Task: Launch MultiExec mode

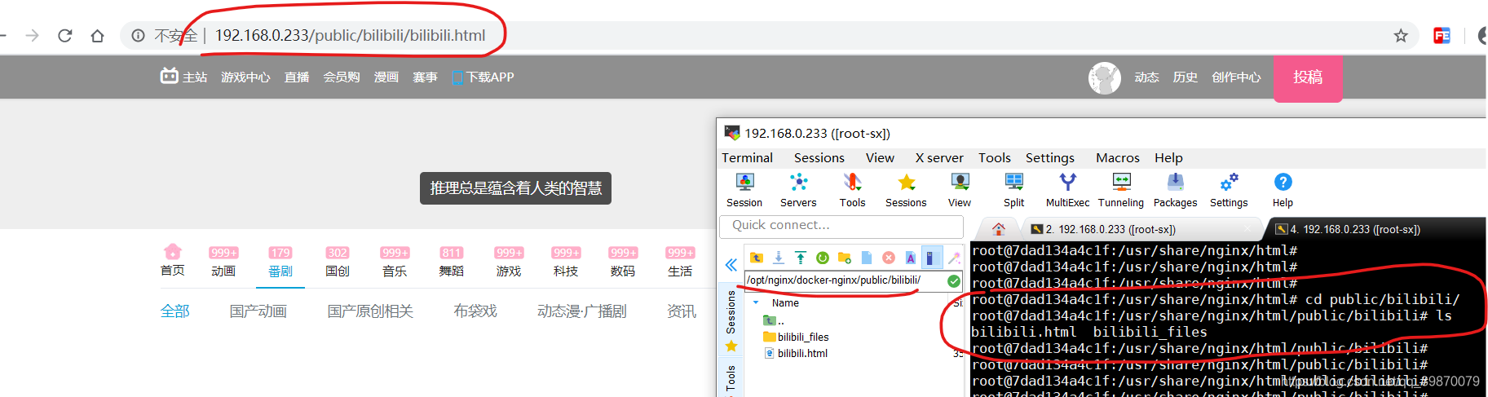Action: click(1067, 191)
